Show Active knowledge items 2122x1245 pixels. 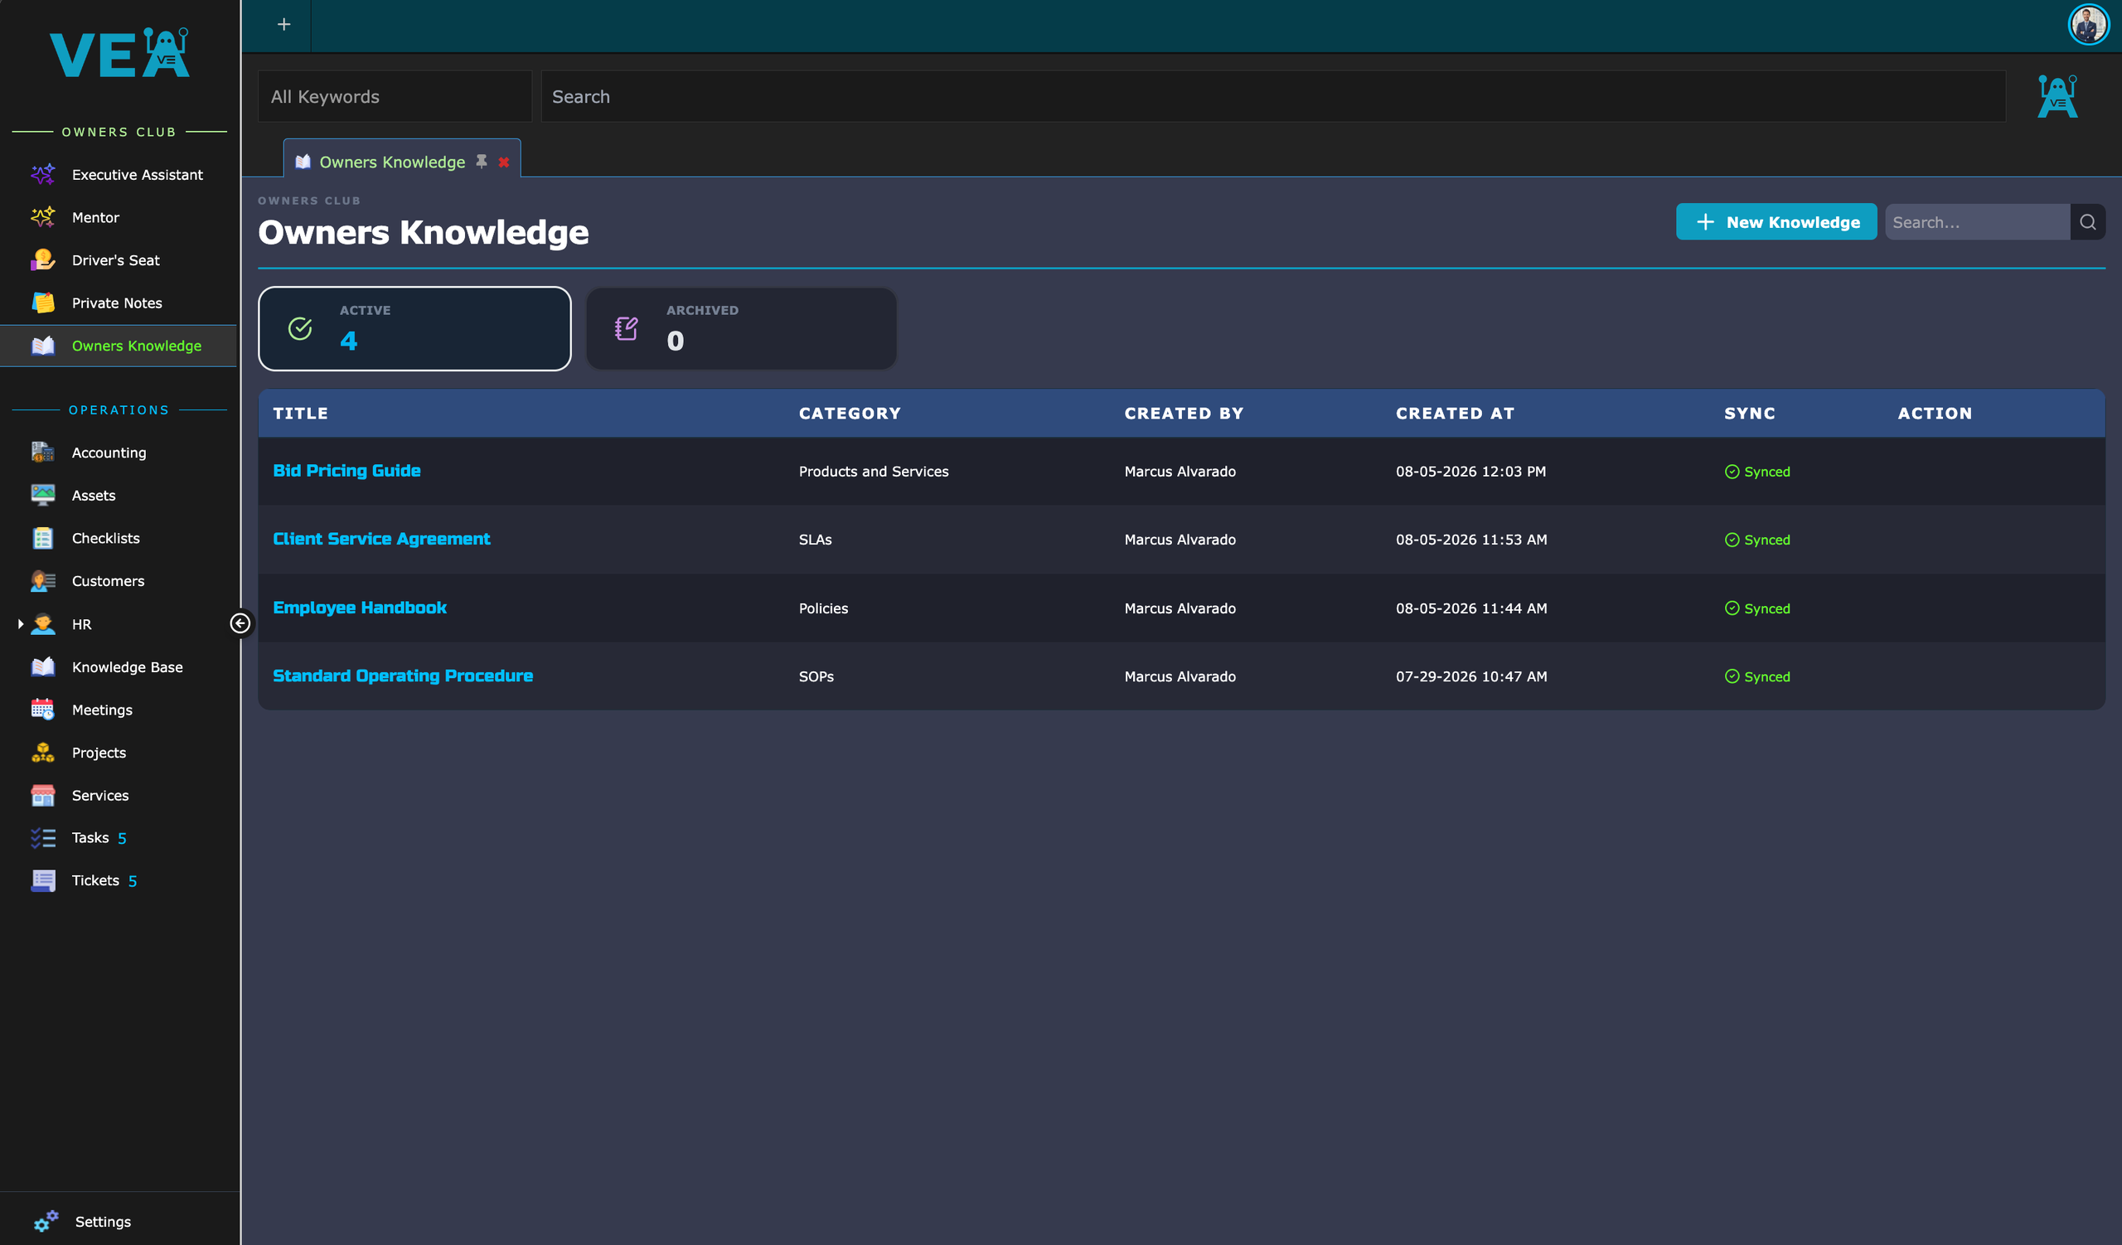414,328
